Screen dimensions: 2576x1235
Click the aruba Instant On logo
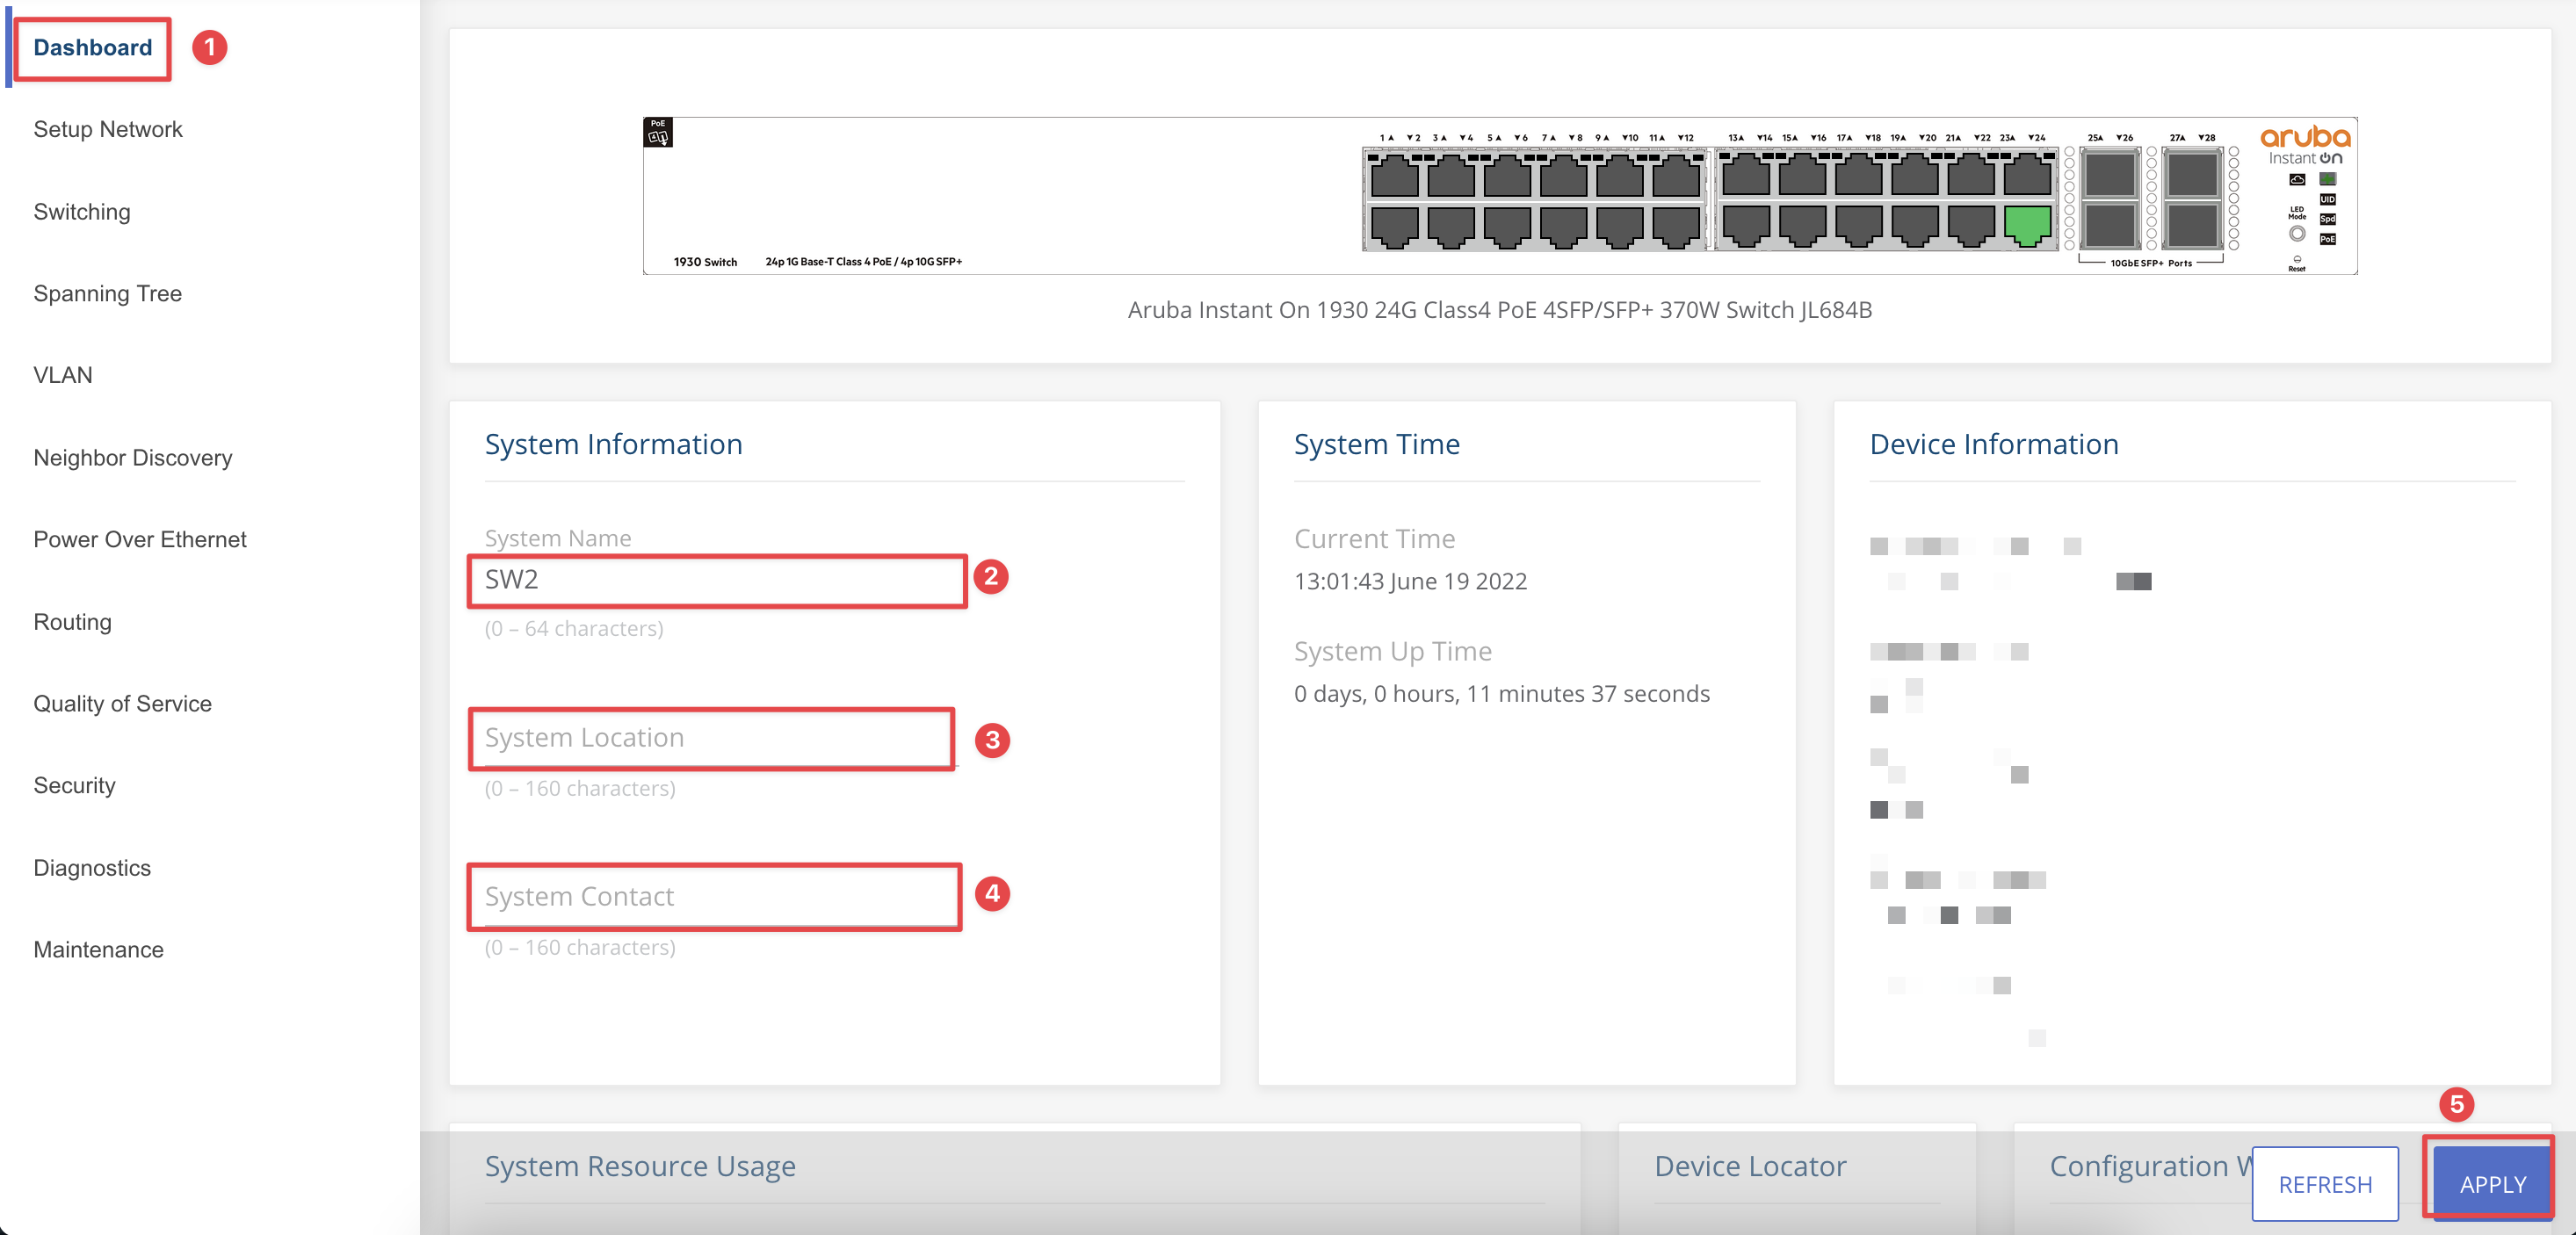pyautogui.click(x=2306, y=146)
